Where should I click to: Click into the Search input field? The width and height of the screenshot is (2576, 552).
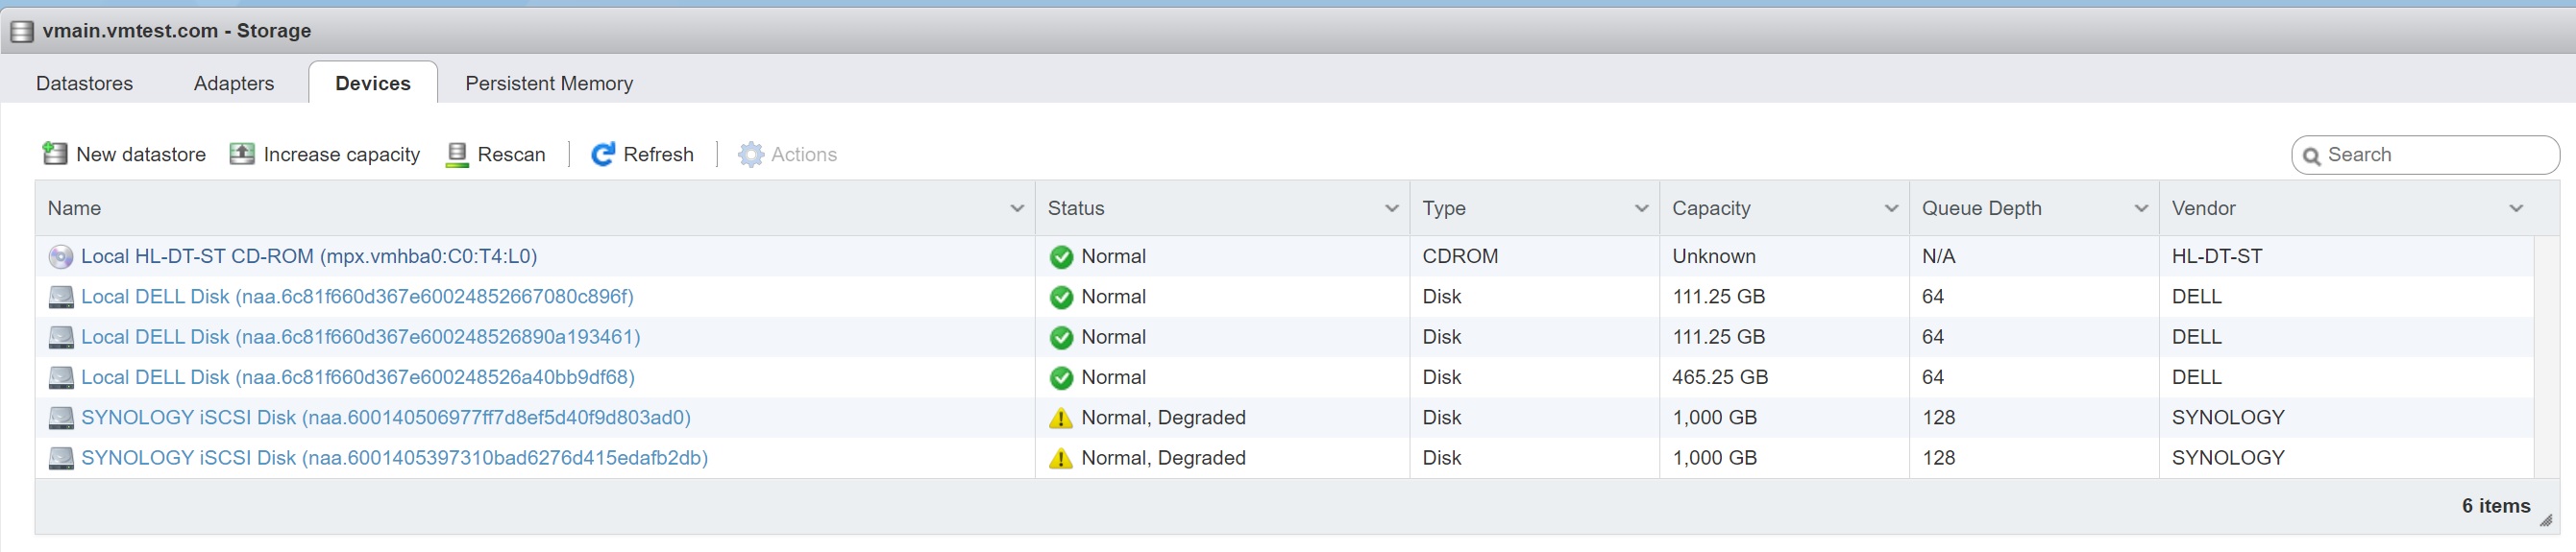click(x=2435, y=155)
